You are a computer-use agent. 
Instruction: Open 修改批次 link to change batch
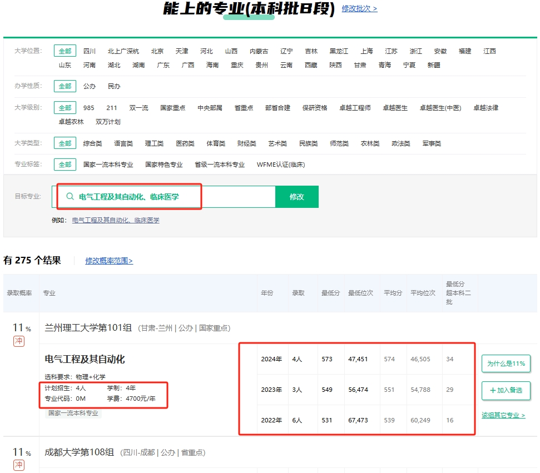click(x=359, y=9)
